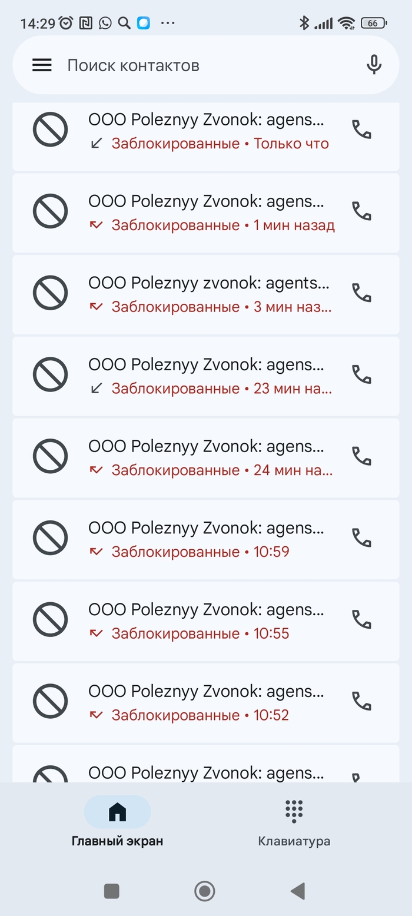Open the navigation menu with the hamburger icon
This screenshot has height=916, width=412.
coord(41,65)
